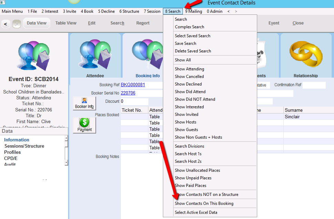Switch to Table View
Viewport: 334px width, 219px height.
click(x=66, y=23)
